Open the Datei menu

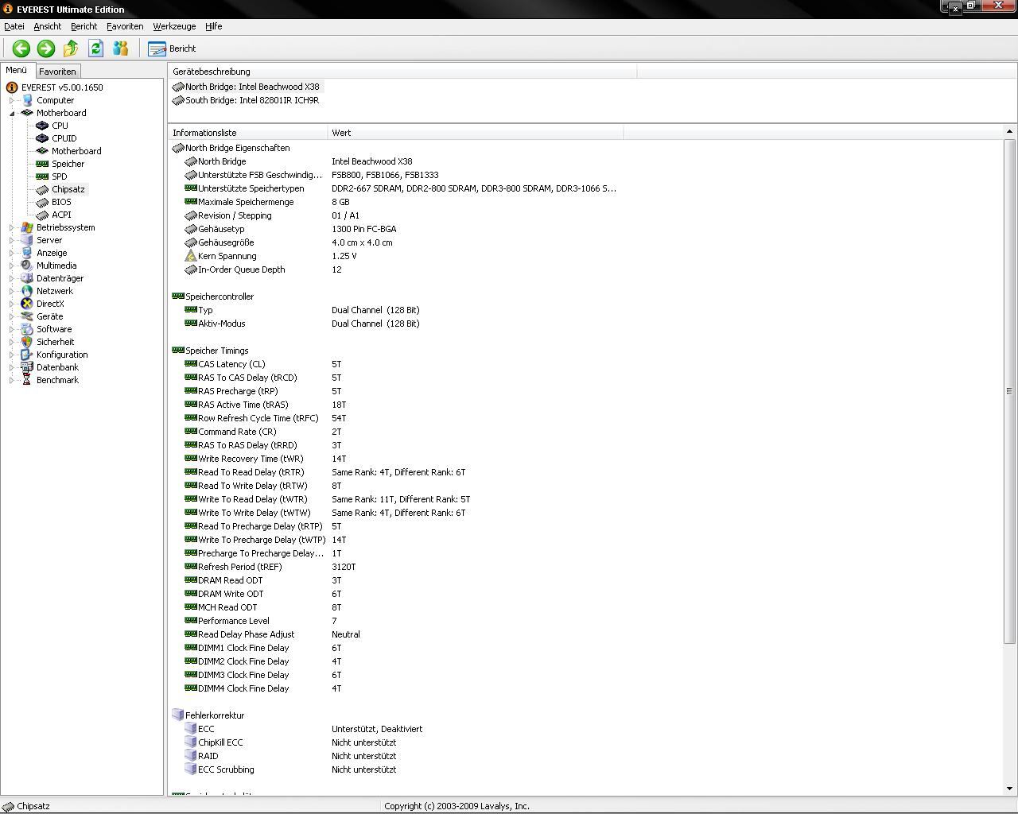pos(14,26)
